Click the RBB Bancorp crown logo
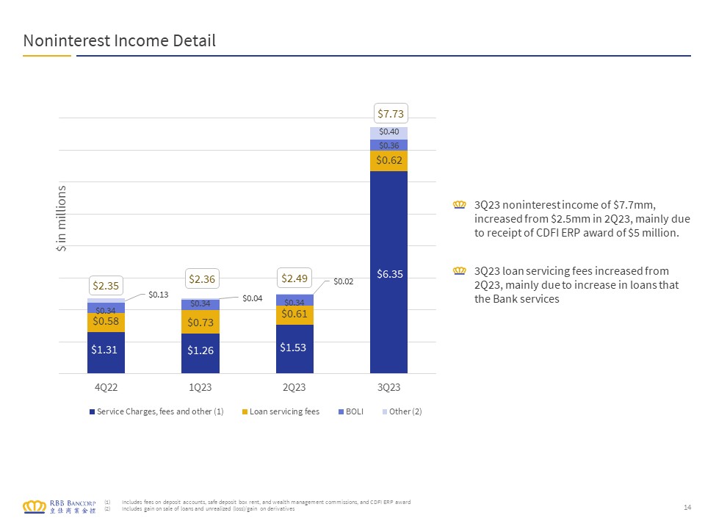Viewport: 705px width, 529px height. pos(35,506)
